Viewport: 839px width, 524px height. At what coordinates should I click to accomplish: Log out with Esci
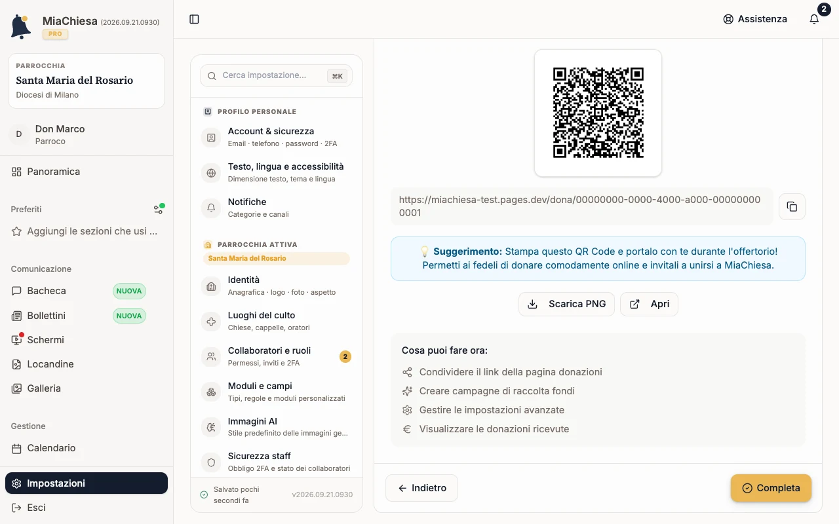coord(87,508)
